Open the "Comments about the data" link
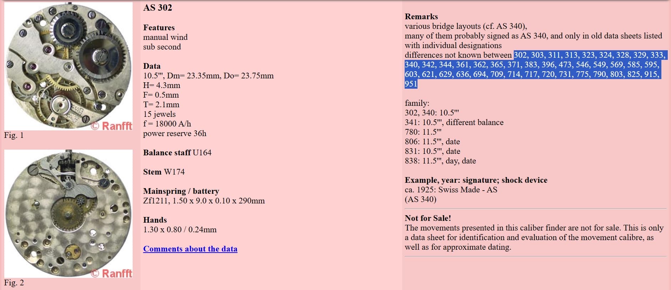671x290 pixels. 190,249
